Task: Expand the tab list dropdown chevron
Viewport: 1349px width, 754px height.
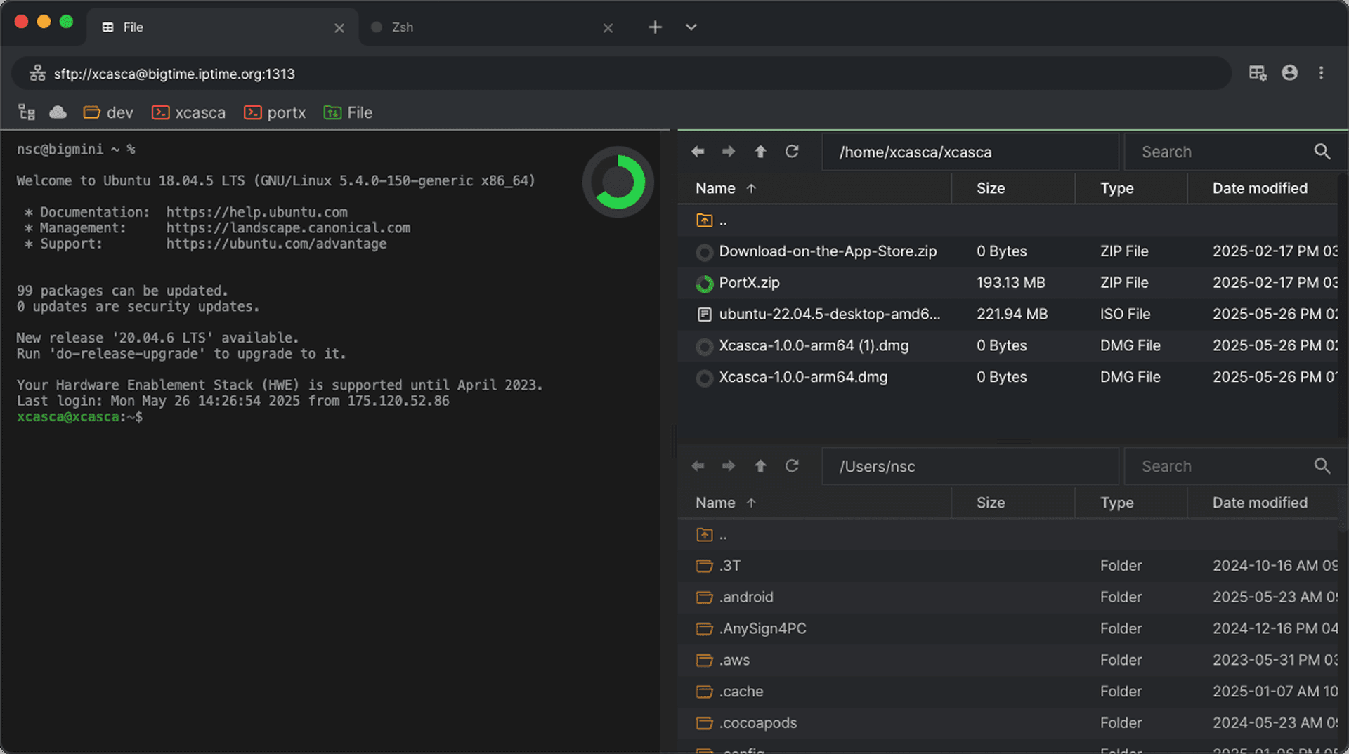Action: pos(691,27)
